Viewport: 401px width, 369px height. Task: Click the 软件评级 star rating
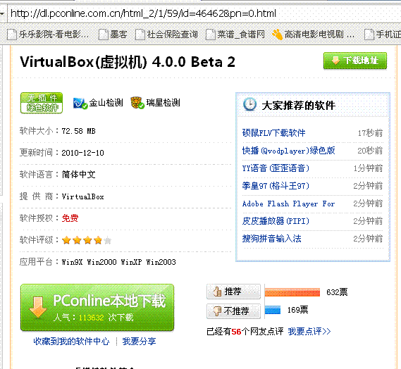pyautogui.click(x=87, y=240)
